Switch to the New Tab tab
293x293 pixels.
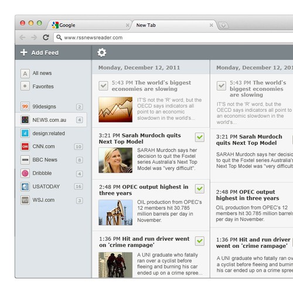point(174,25)
